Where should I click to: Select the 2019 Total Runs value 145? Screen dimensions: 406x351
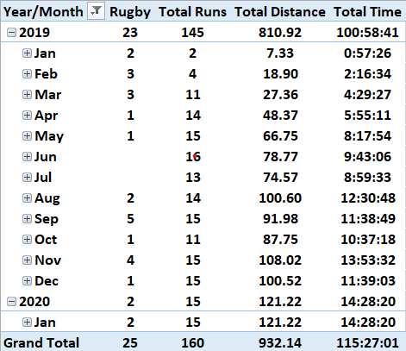point(193,33)
